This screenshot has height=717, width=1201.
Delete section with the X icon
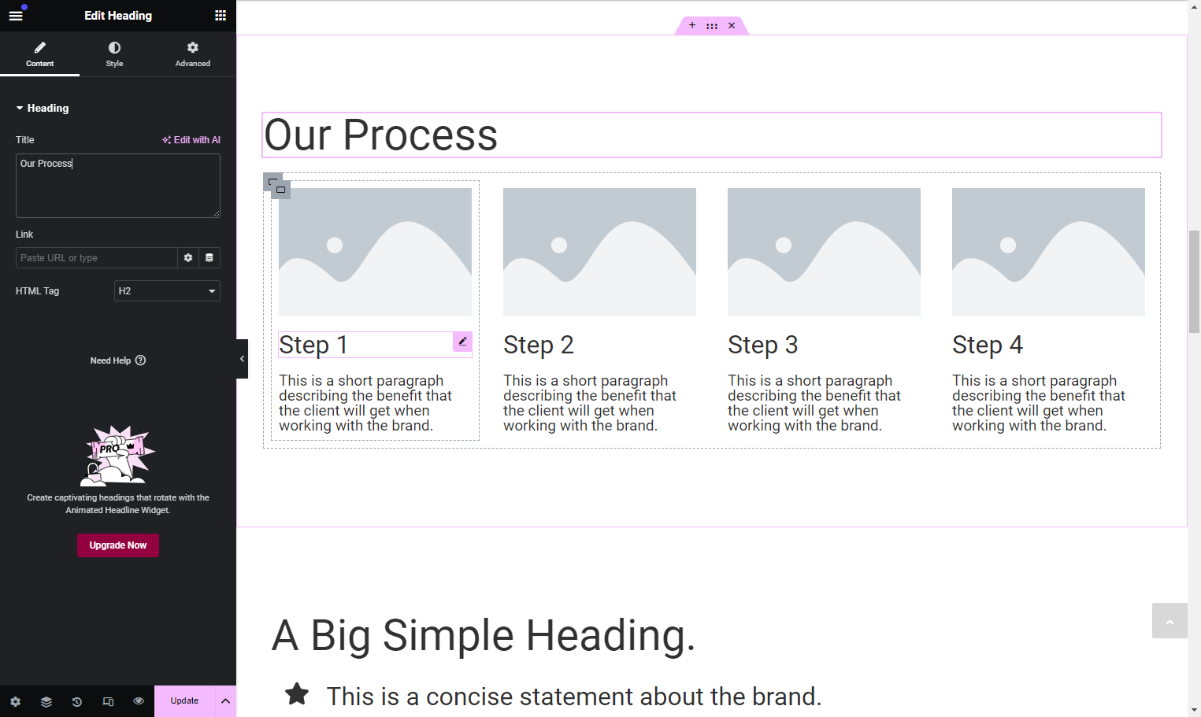pyautogui.click(x=732, y=25)
